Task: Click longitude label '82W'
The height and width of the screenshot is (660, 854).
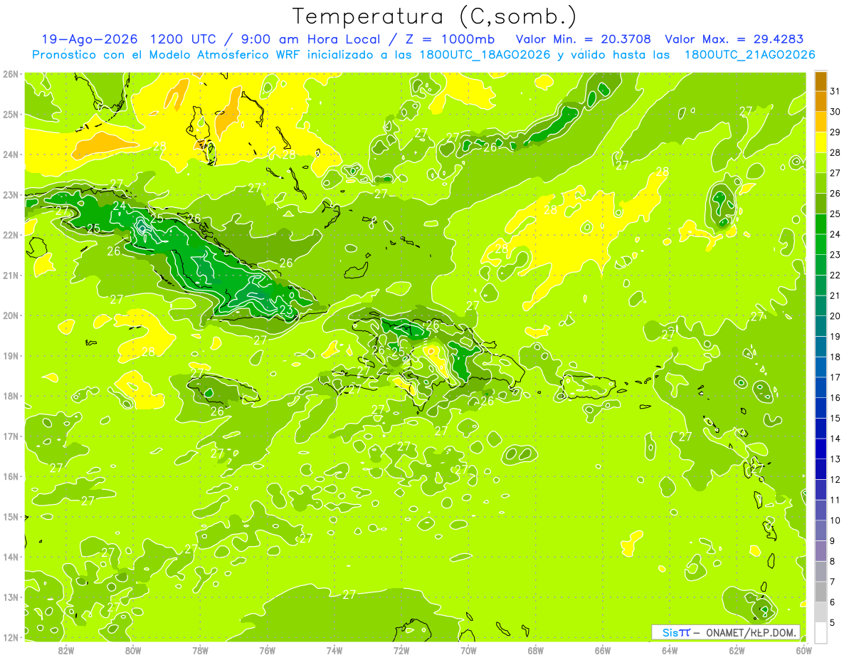Action: click(x=66, y=650)
